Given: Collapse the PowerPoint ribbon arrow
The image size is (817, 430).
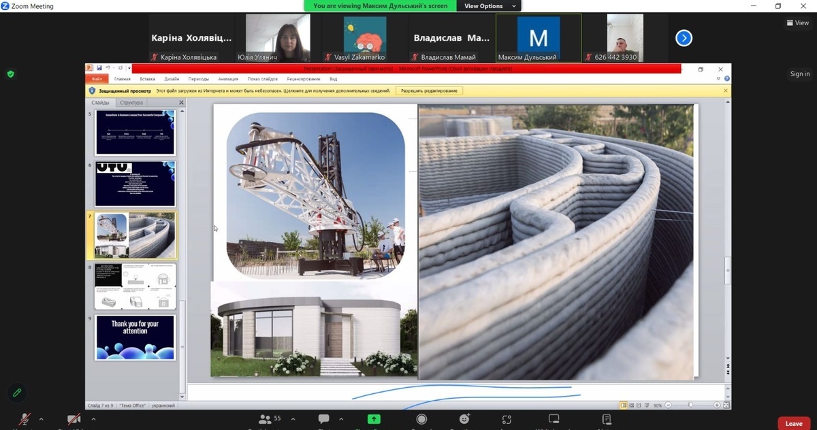Looking at the screenshot, I should click(x=718, y=79).
